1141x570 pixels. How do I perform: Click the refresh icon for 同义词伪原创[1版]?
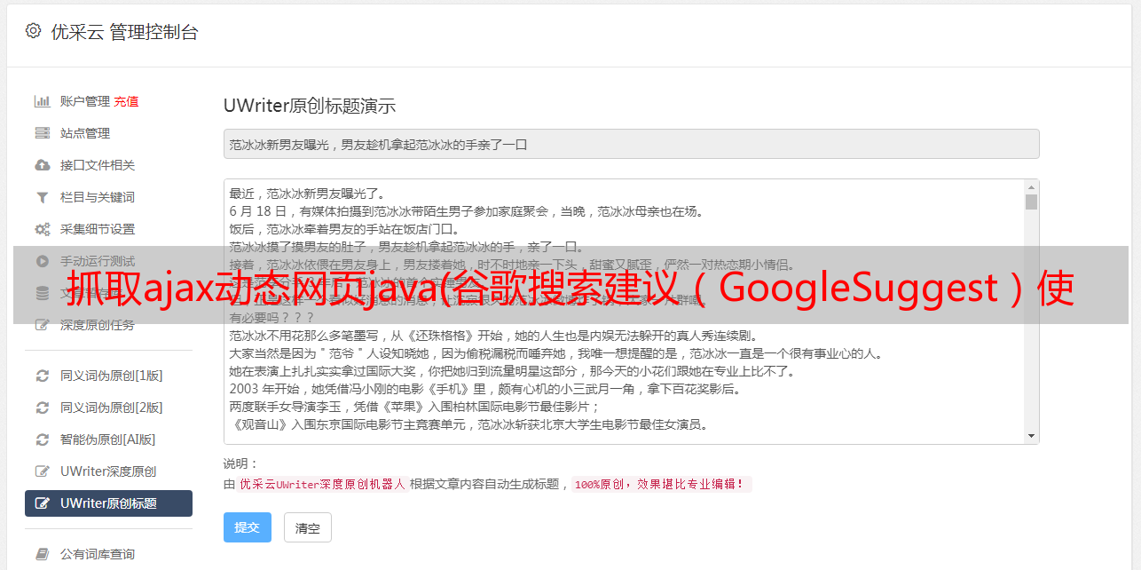click(42, 376)
